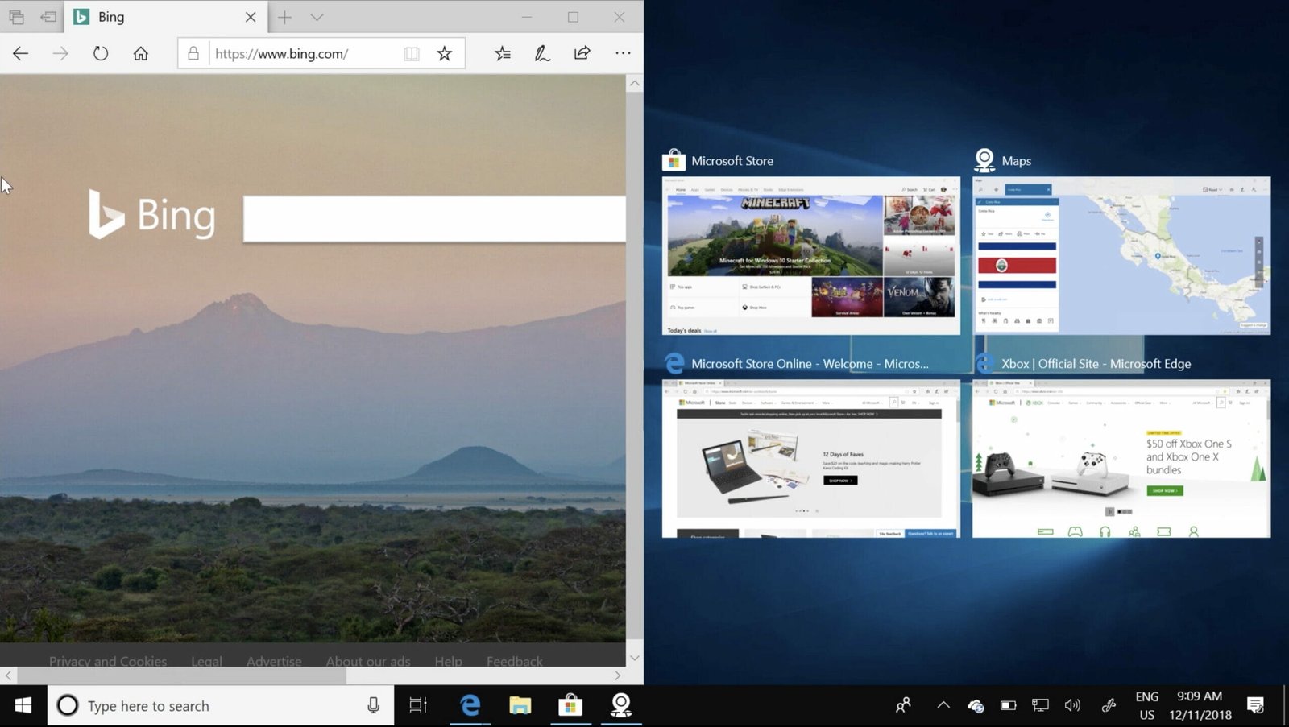Open the Feedback footer link
The image size is (1289, 727).
515,661
